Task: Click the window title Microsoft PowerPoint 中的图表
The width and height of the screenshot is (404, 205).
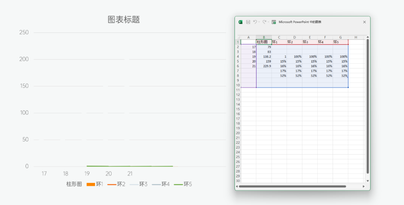Action: (x=300, y=22)
